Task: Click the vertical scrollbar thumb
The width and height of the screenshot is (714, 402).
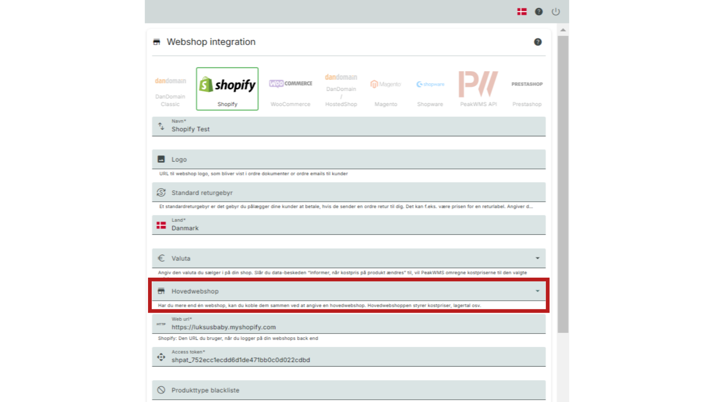Action: (563, 184)
